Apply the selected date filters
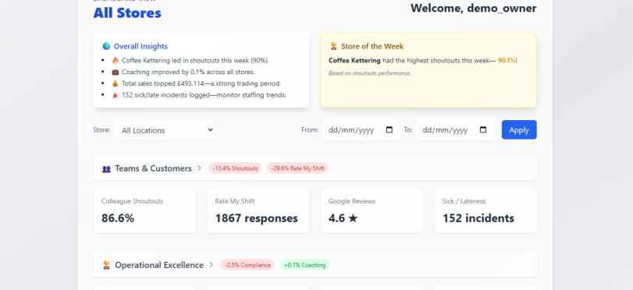Viewport: 633px width, 290px height. [519, 130]
